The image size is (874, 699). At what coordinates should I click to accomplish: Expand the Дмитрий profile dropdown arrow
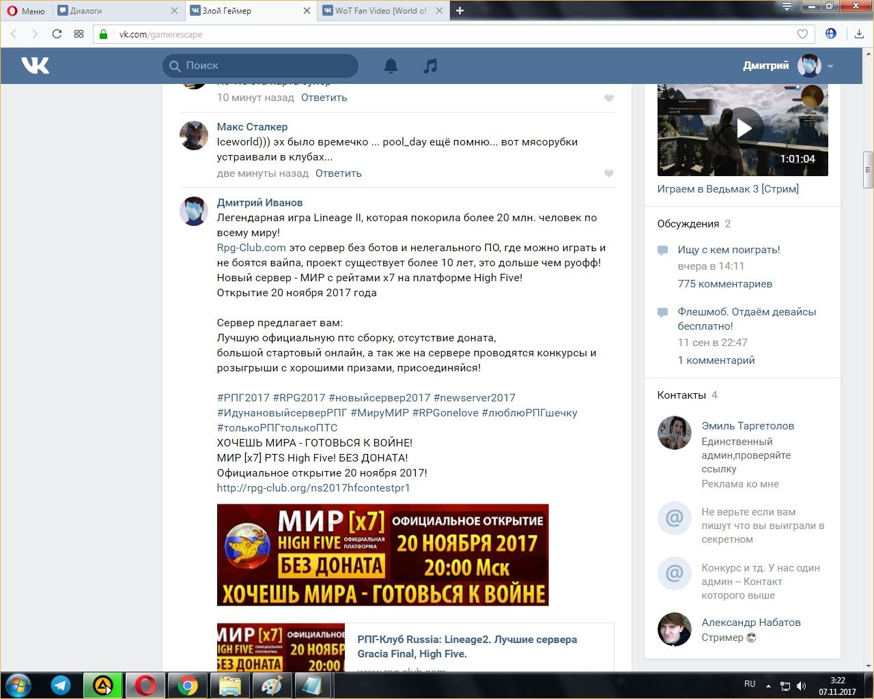click(830, 66)
